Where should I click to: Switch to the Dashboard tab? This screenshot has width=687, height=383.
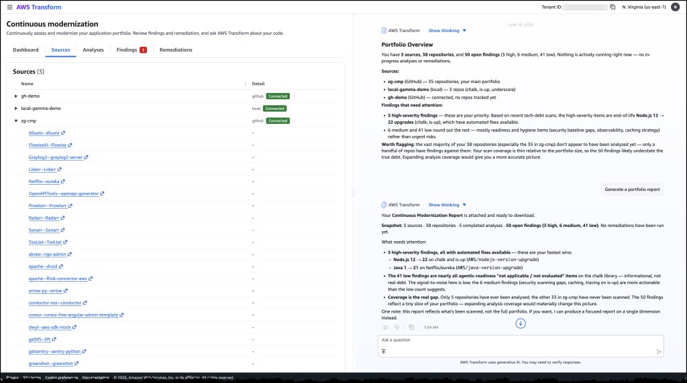(25, 50)
